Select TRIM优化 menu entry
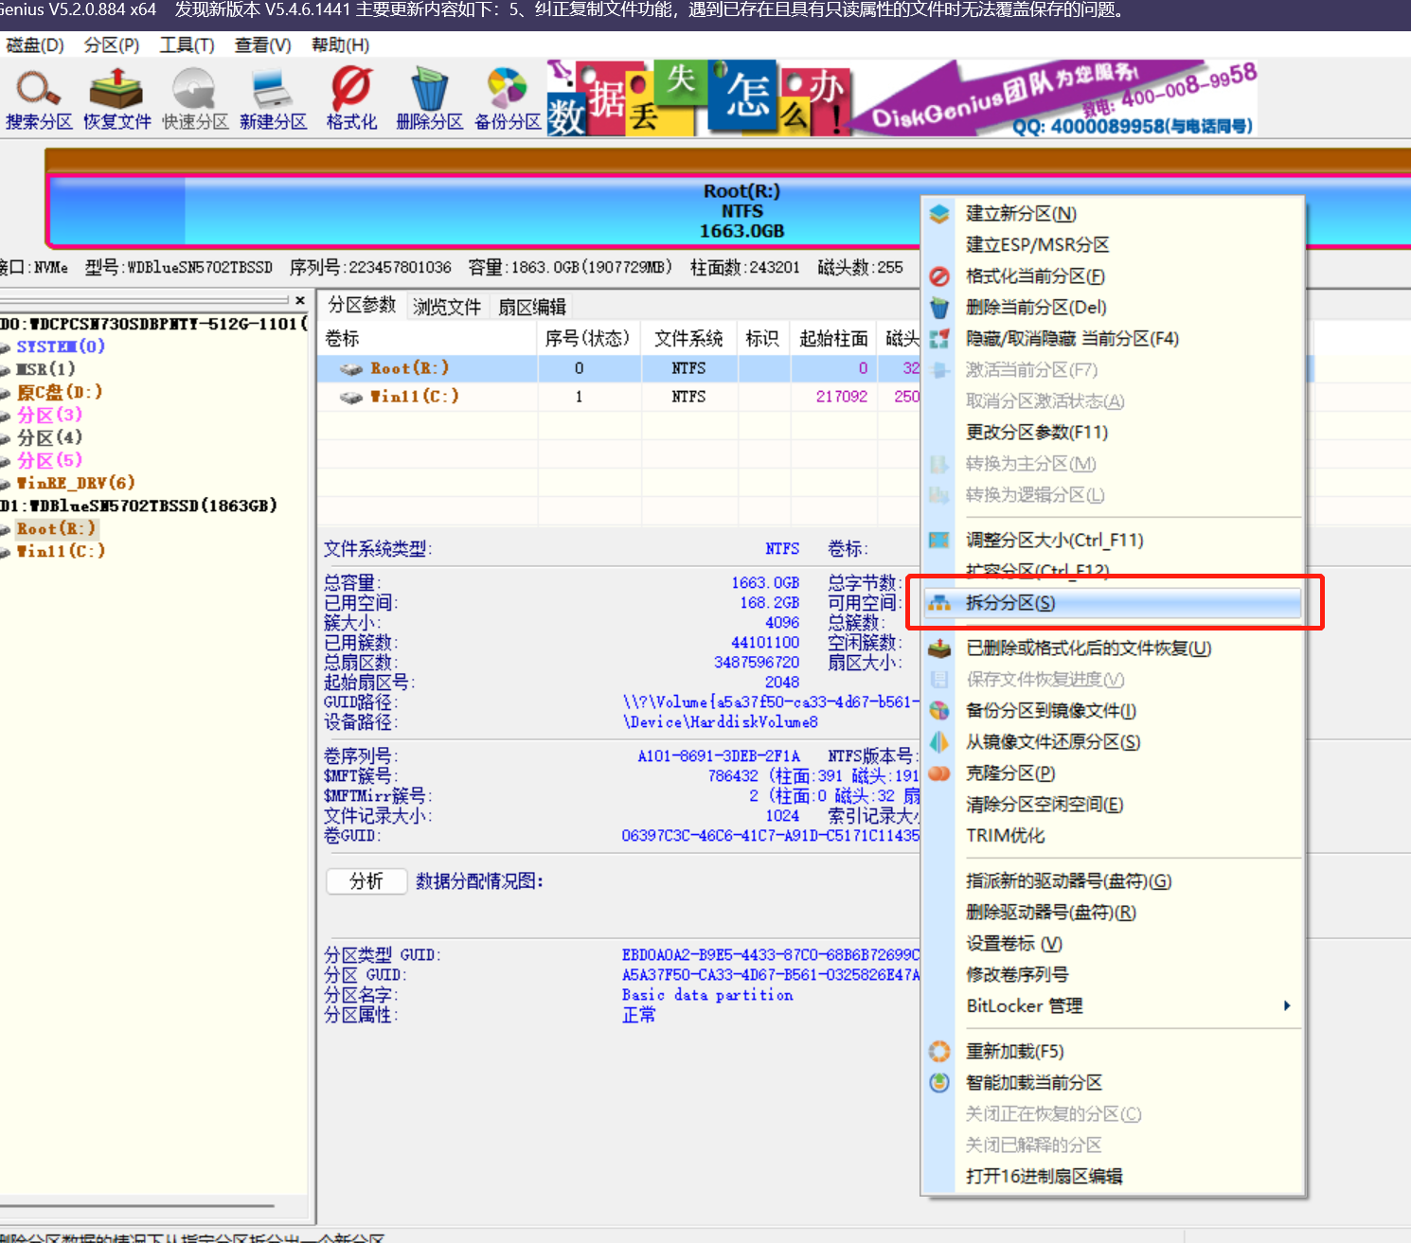Viewport: 1411px width, 1243px height. (x=1005, y=836)
